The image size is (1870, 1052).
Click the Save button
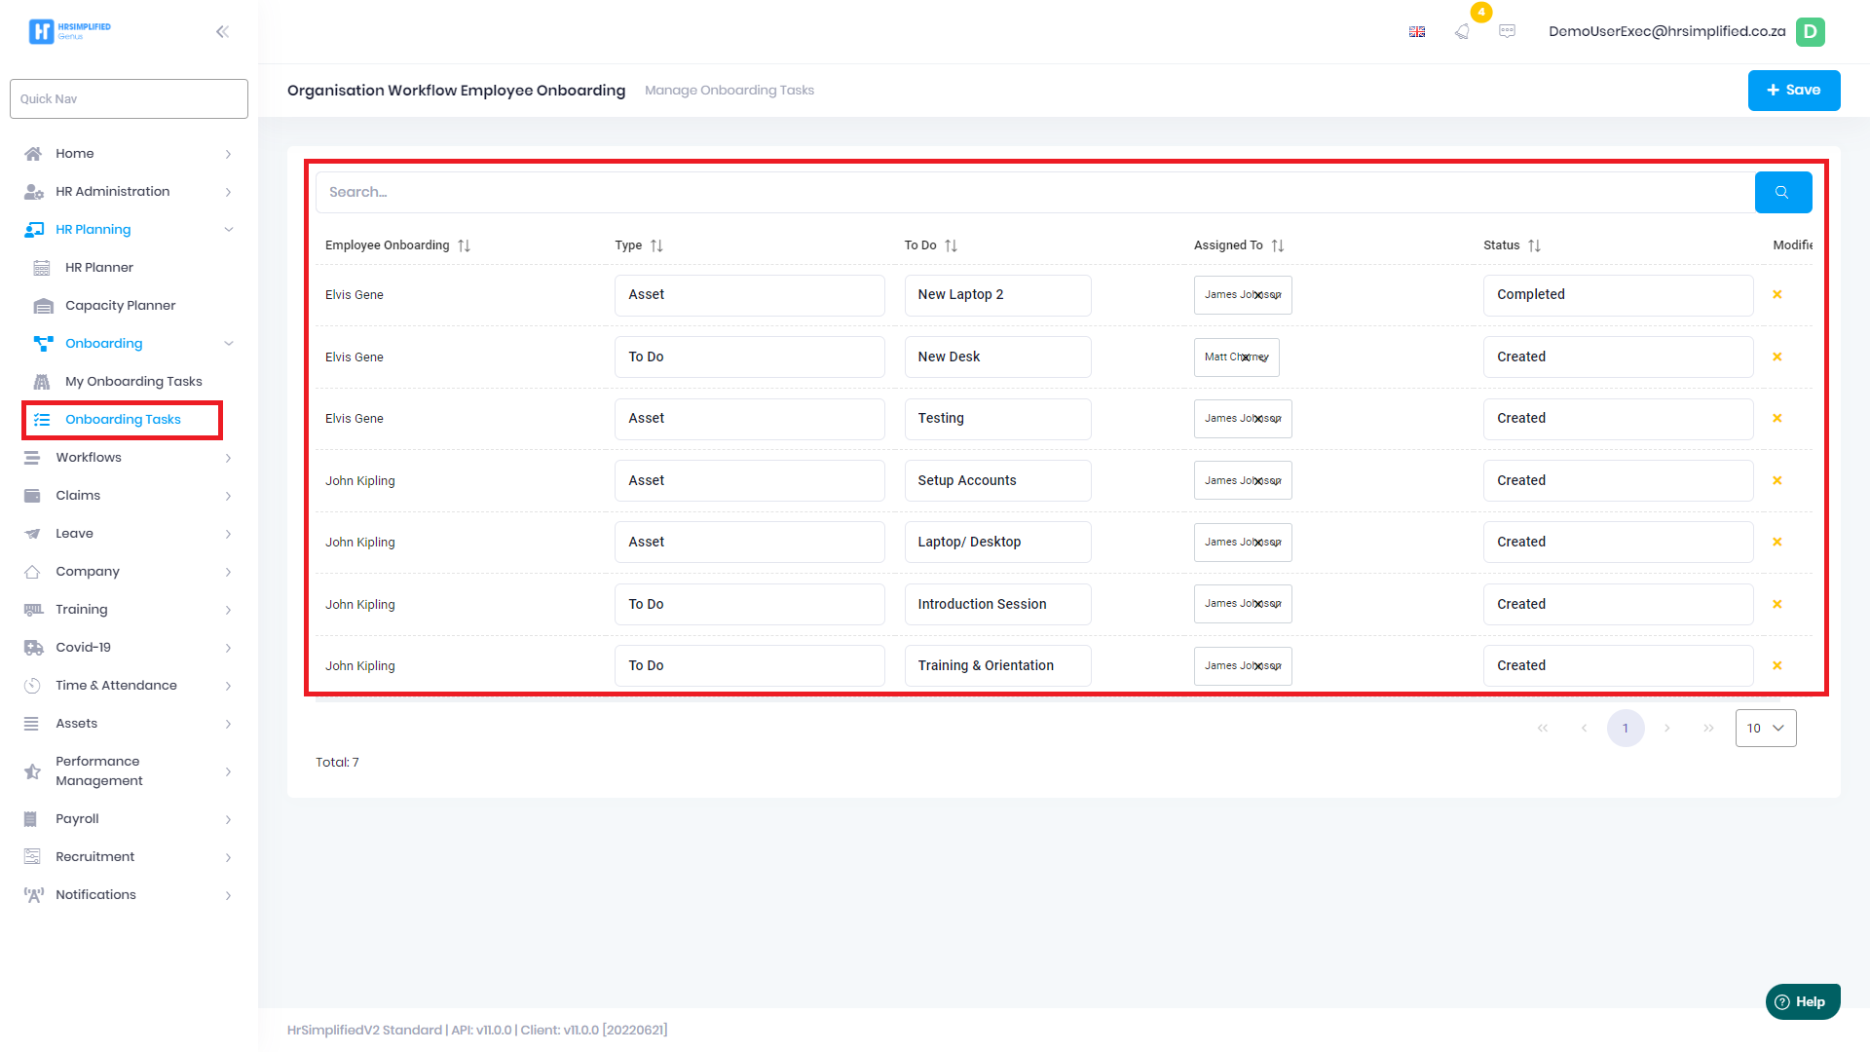[x=1793, y=90]
